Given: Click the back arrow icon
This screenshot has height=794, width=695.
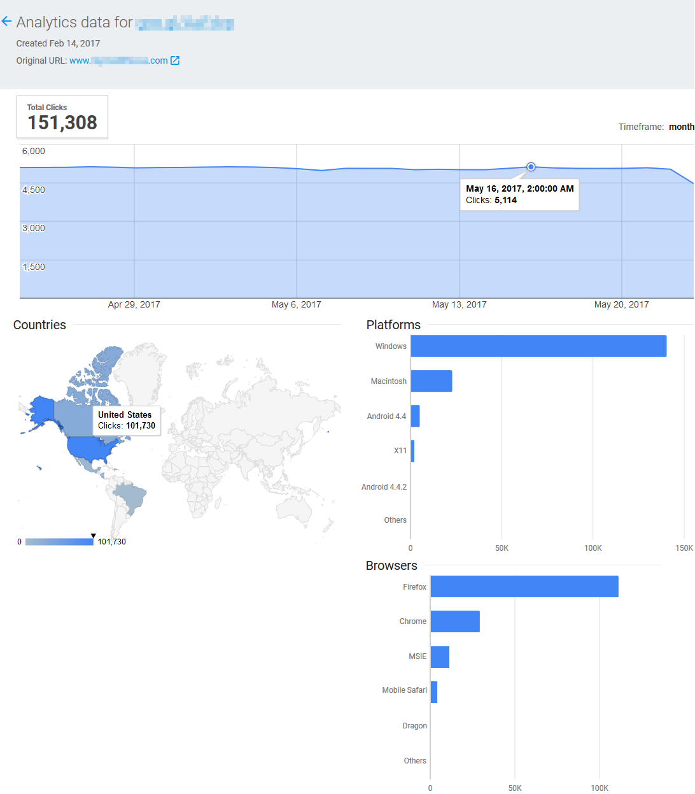Looking at the screenshot, I should point(7,22).
